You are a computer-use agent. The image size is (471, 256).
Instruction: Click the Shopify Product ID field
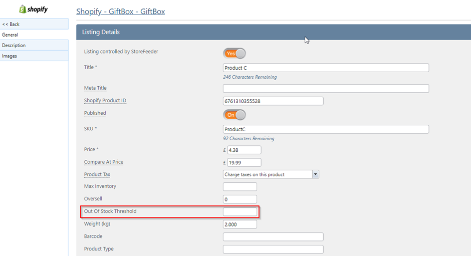[273, 101]
